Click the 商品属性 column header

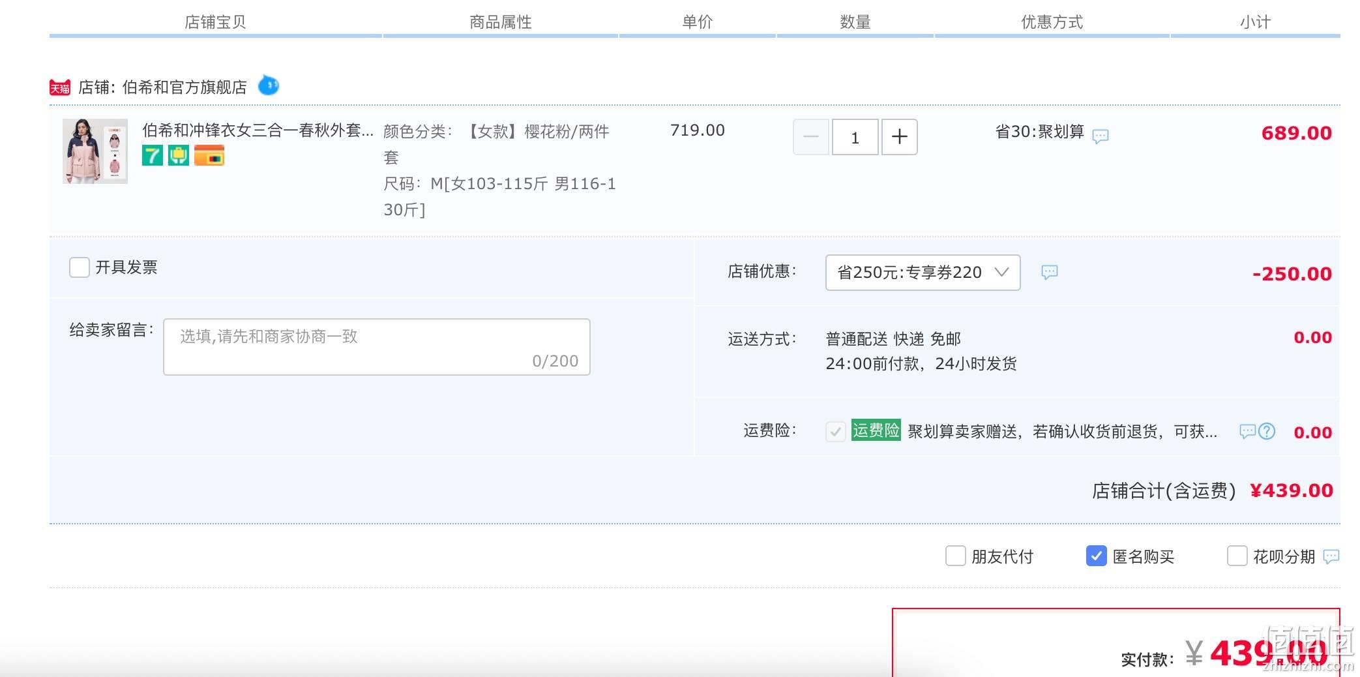501,22
